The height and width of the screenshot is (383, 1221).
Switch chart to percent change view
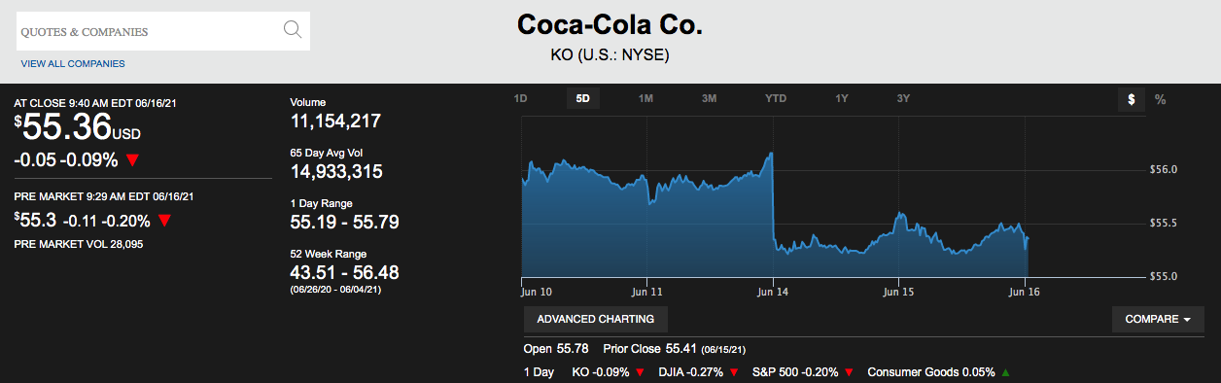coord(1160,99)
